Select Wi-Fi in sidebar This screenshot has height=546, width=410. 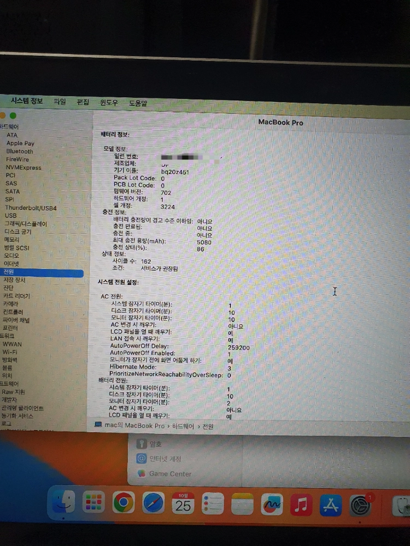click(x=10, y=352)
